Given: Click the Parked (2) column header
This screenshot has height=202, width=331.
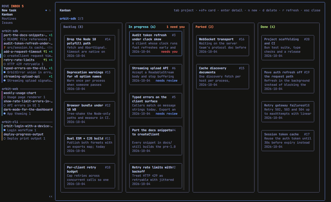Looking at the screenshot, I should pos(204,27).
